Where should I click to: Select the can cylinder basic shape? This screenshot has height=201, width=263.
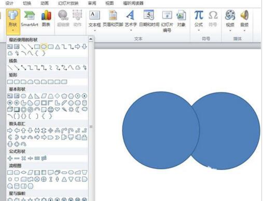[85, 103]
